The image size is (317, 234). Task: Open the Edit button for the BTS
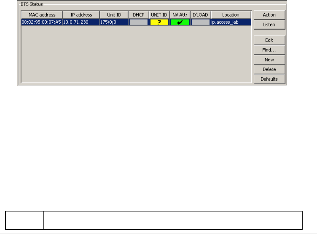(269, 40)
